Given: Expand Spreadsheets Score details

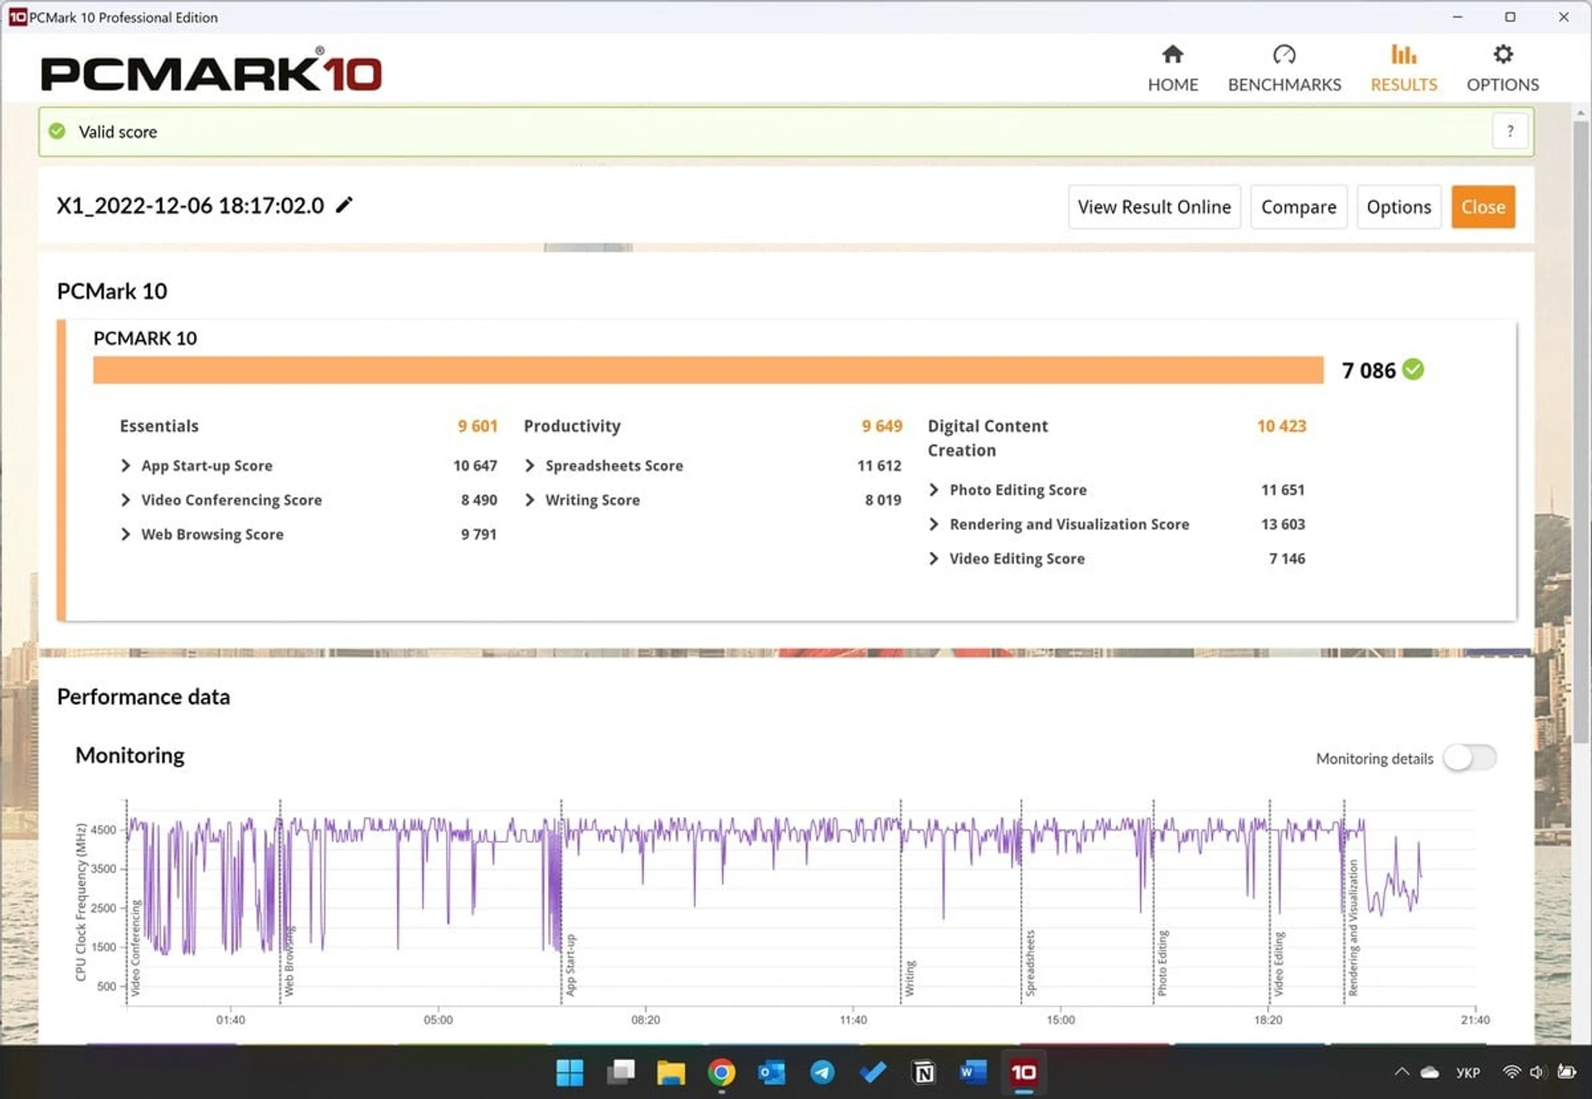Looking at the screenshot, I should 530,466.
